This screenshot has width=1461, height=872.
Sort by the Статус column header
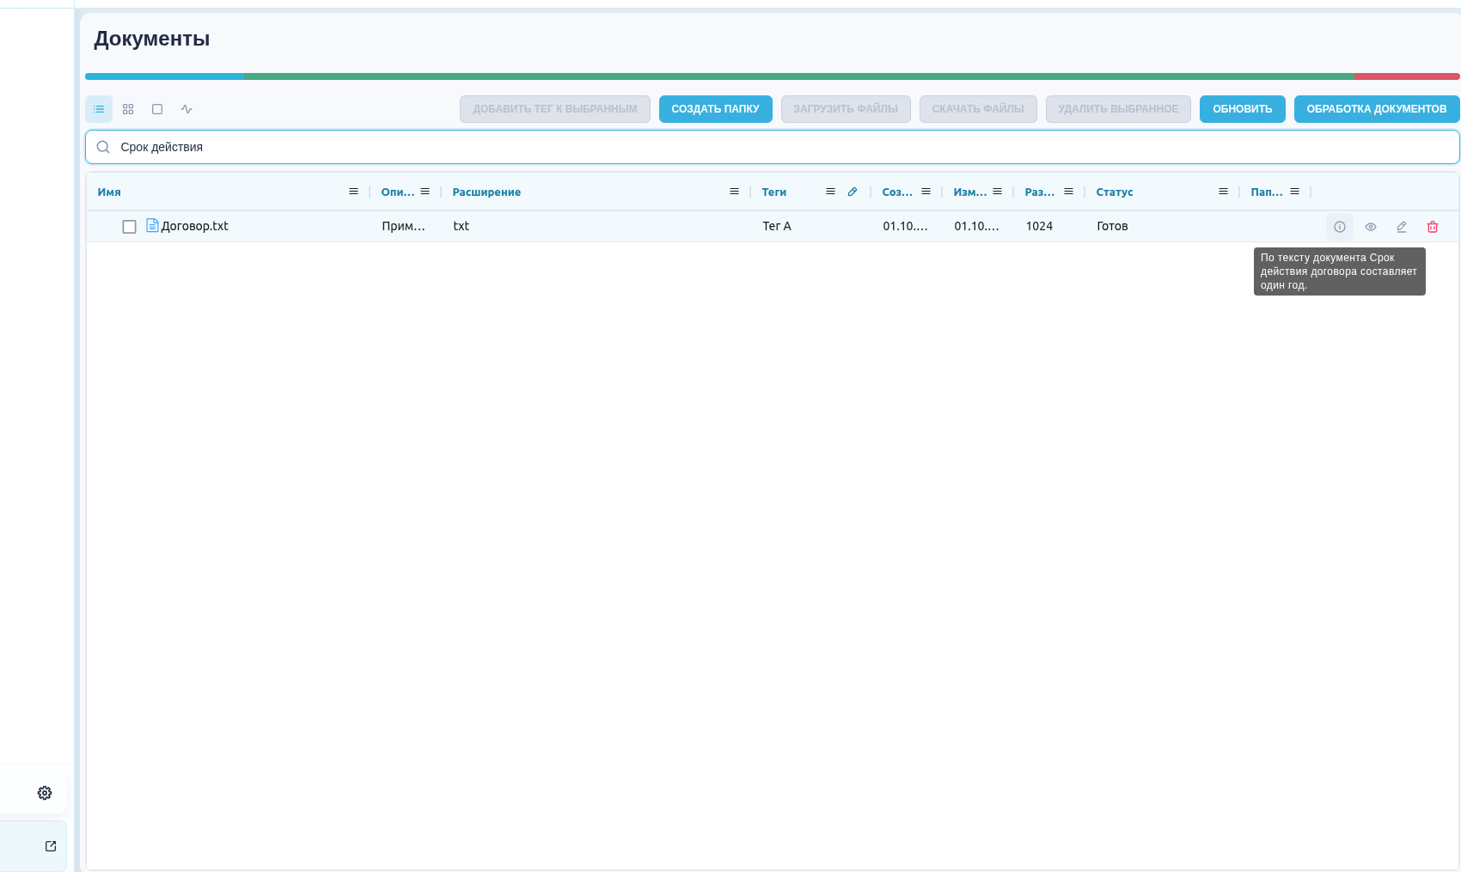pos(1115,192)
